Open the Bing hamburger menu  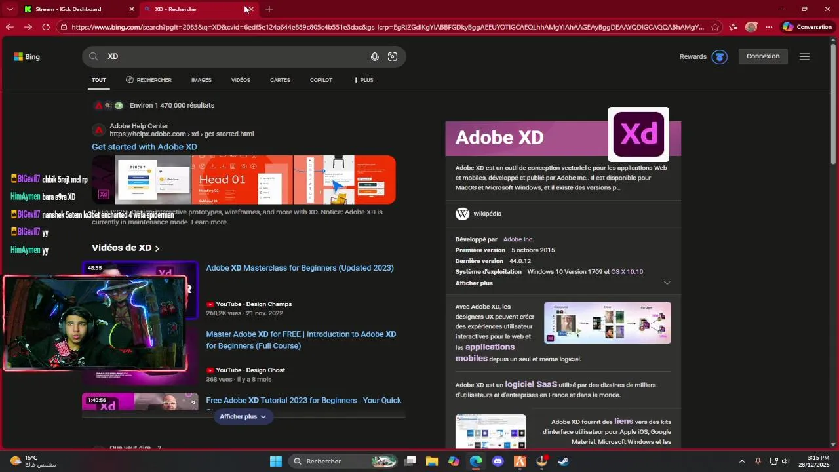[804, 56]
